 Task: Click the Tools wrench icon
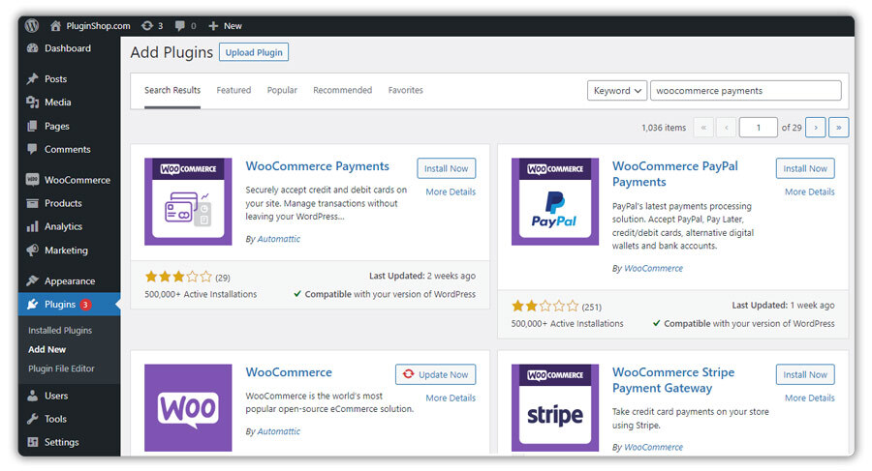32,419
